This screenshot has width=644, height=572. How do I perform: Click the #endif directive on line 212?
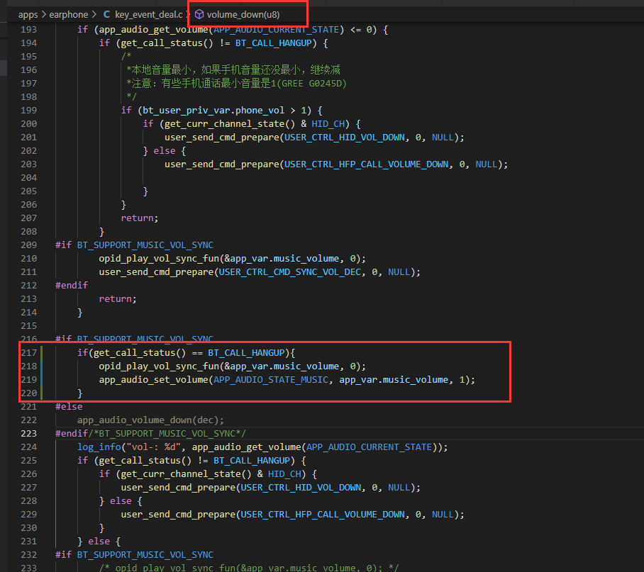tap(72, 286)
